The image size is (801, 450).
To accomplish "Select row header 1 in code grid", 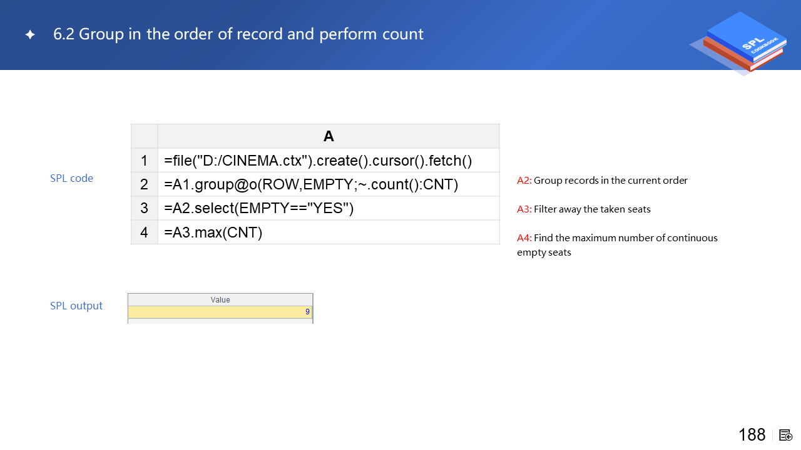I will pyautogui.click(x=145, y=161).
